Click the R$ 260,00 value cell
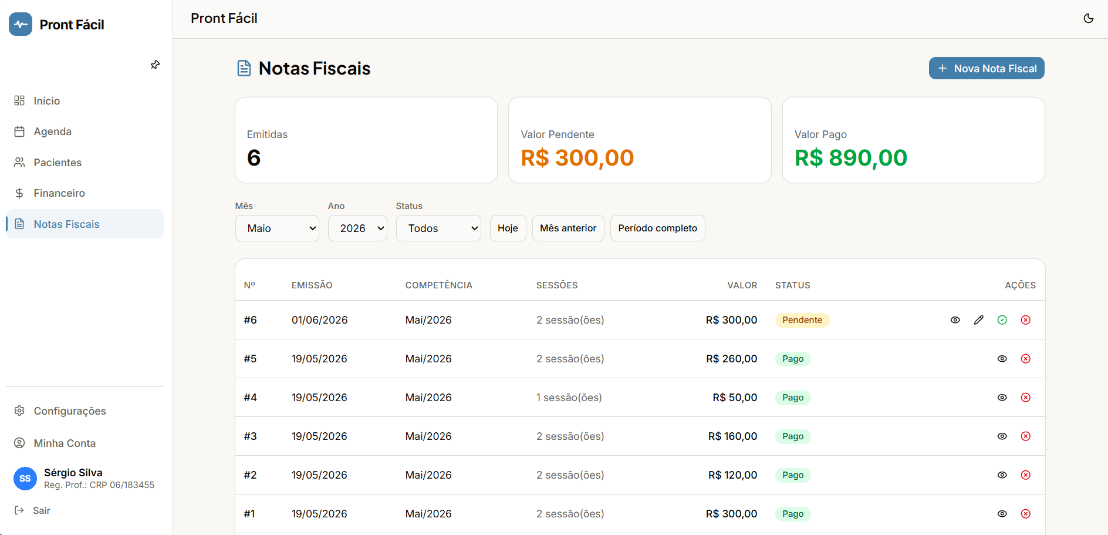This screenshot has height=535, width=1108. tap(732, 359)
